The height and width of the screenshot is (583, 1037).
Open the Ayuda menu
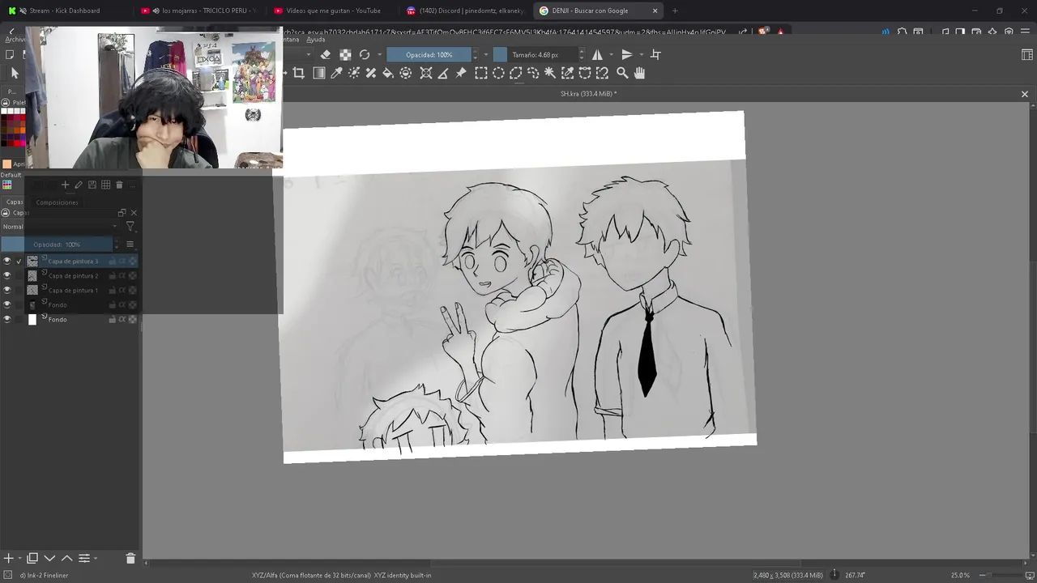(316, 39)
